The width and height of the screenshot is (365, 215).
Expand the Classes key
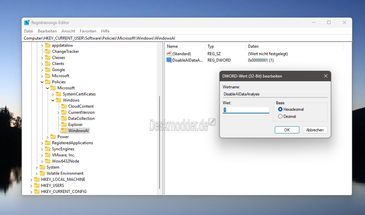42,58
